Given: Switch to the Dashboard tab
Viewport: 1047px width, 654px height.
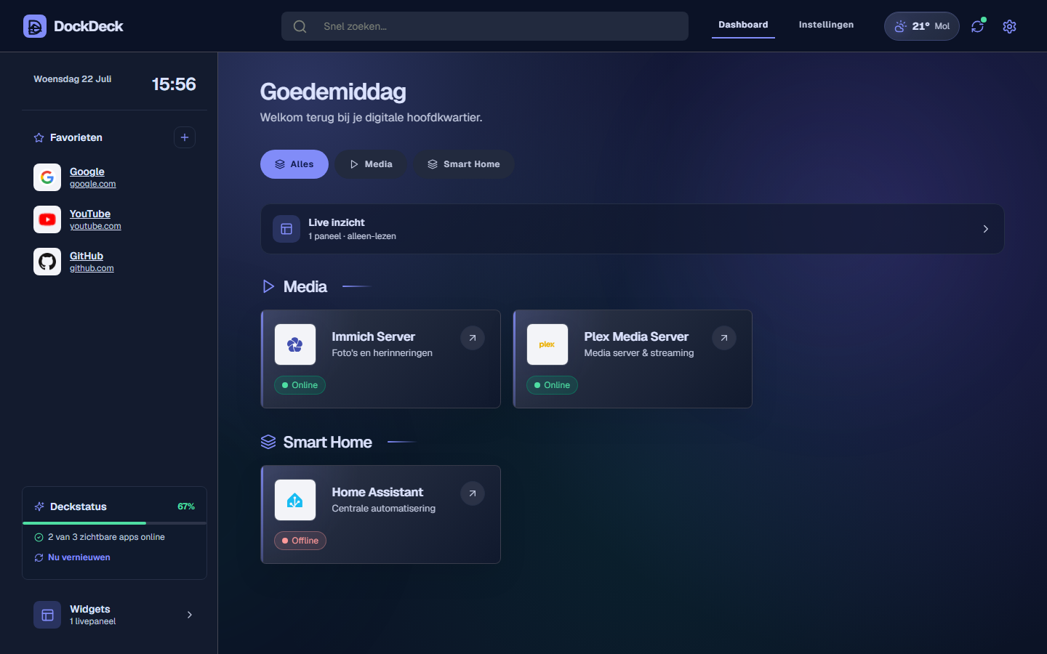Looking at the screenshot, I should [x=743, y=25].
